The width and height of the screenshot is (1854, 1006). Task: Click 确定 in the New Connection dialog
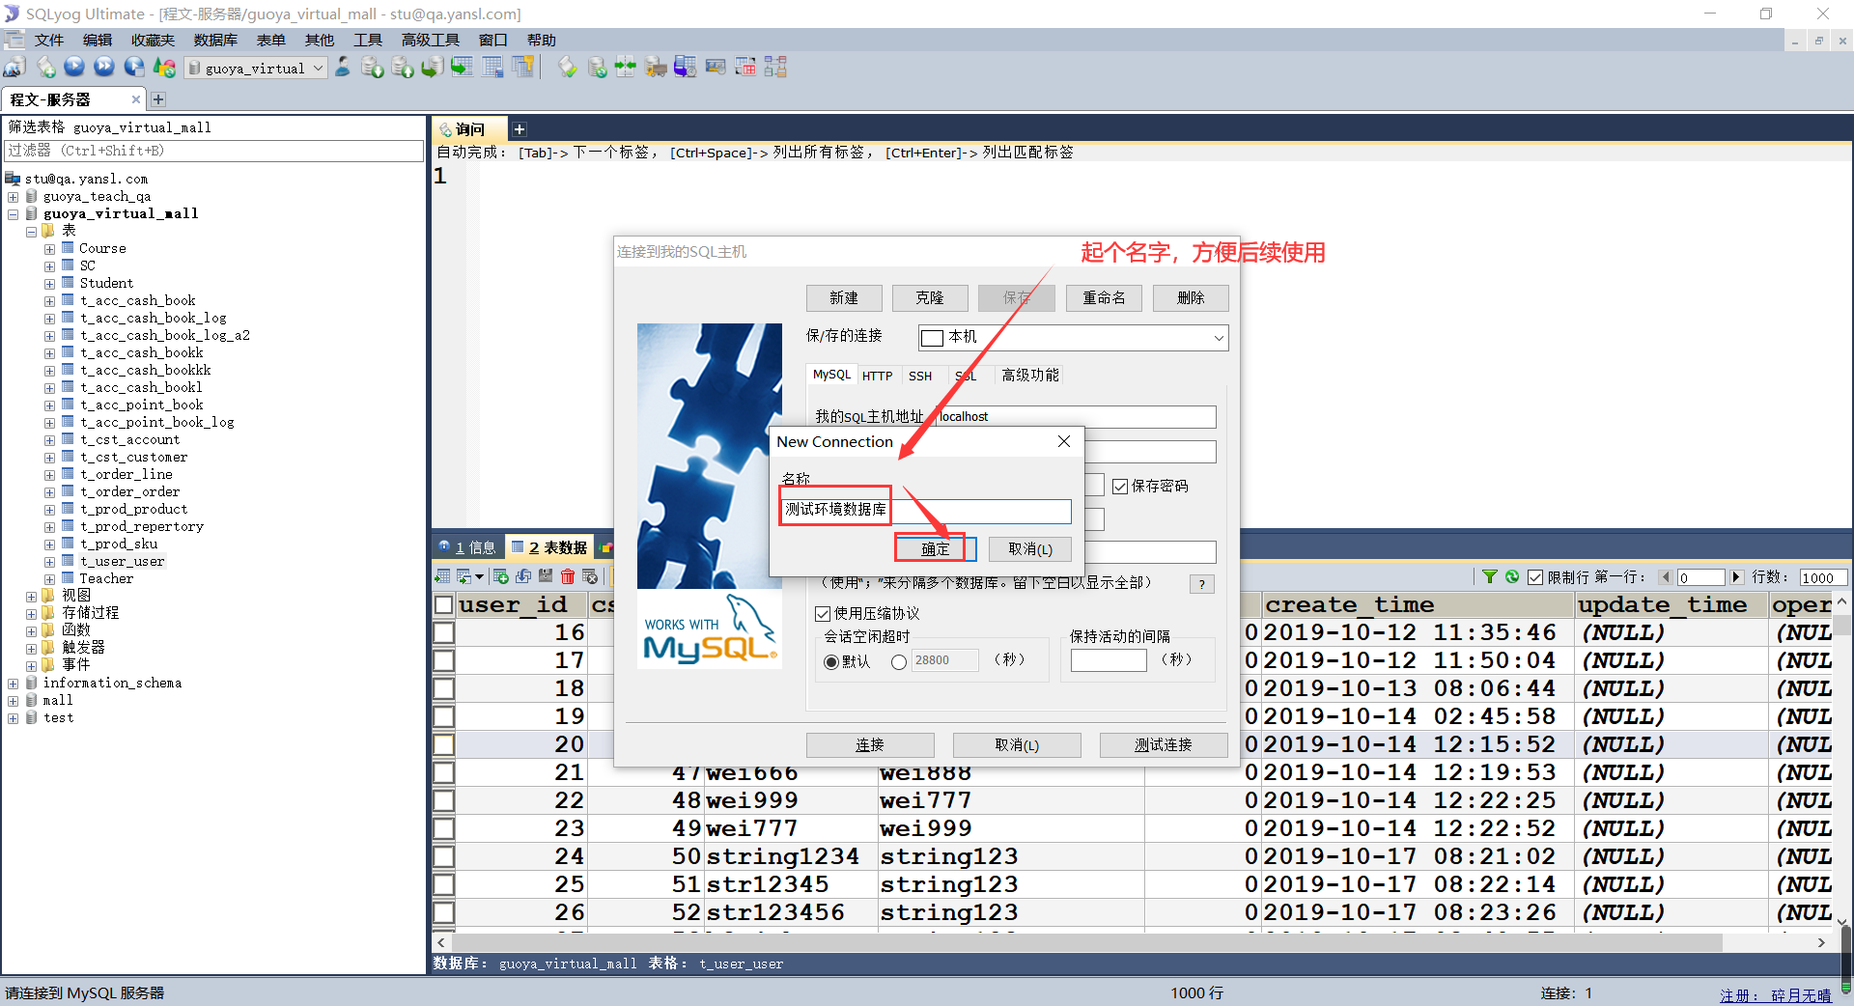click(935, 549)
